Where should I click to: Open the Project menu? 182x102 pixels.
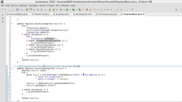(51, 6)
